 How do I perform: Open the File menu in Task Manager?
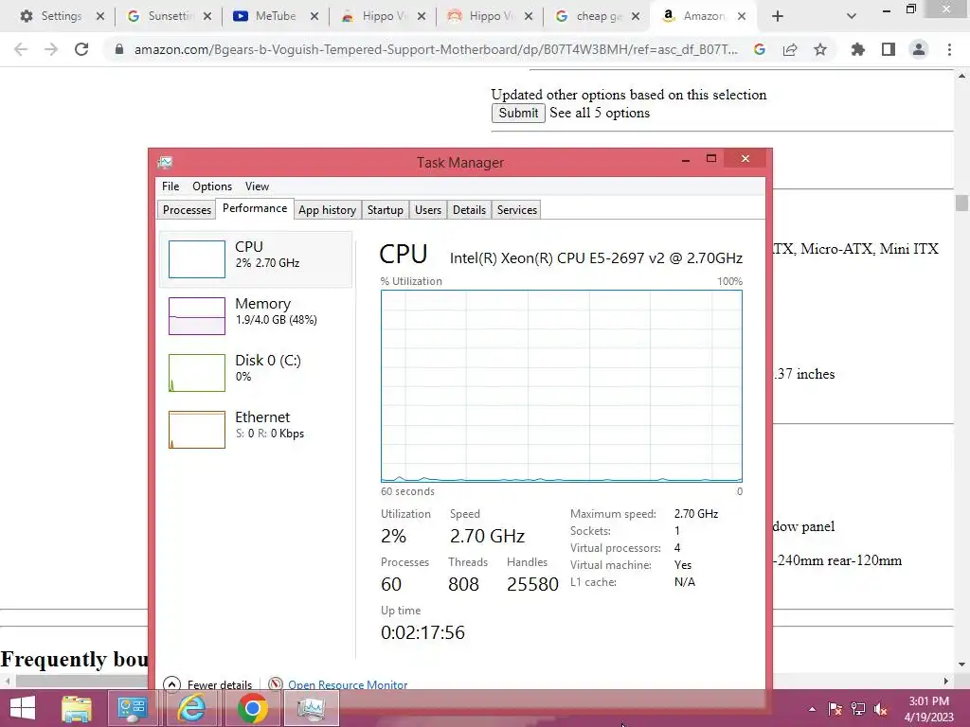[x=171, y=186]
